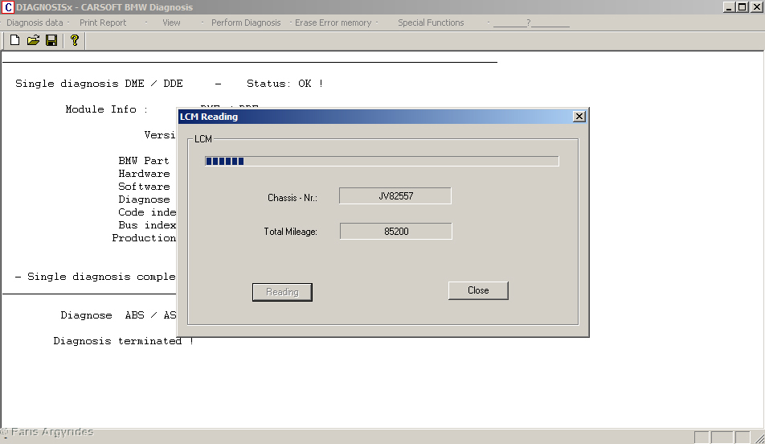Open the View menu

pyautogui.click(x=171, y=23)
